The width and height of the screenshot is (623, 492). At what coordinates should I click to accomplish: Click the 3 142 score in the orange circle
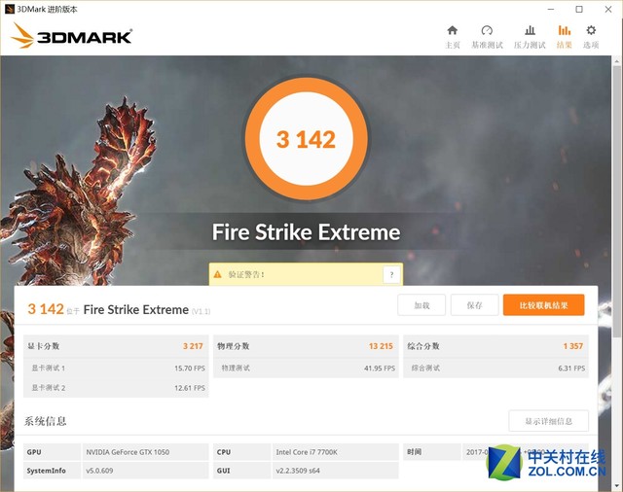[x=306, y=140]
